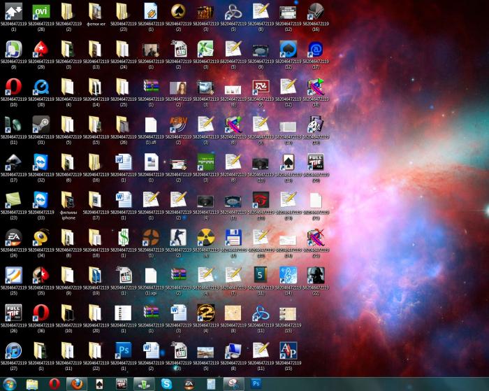Open the Excel spreadsheet shortcut

coord(206,50)
